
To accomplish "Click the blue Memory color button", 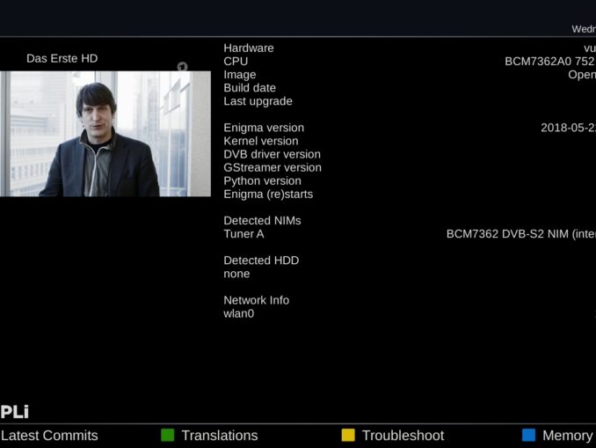I will [528, 435].
